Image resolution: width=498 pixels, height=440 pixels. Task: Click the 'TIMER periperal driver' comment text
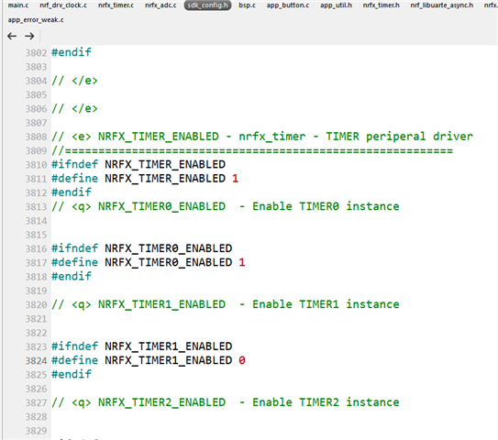coord(399,137)
